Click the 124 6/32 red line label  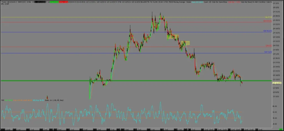268,46
